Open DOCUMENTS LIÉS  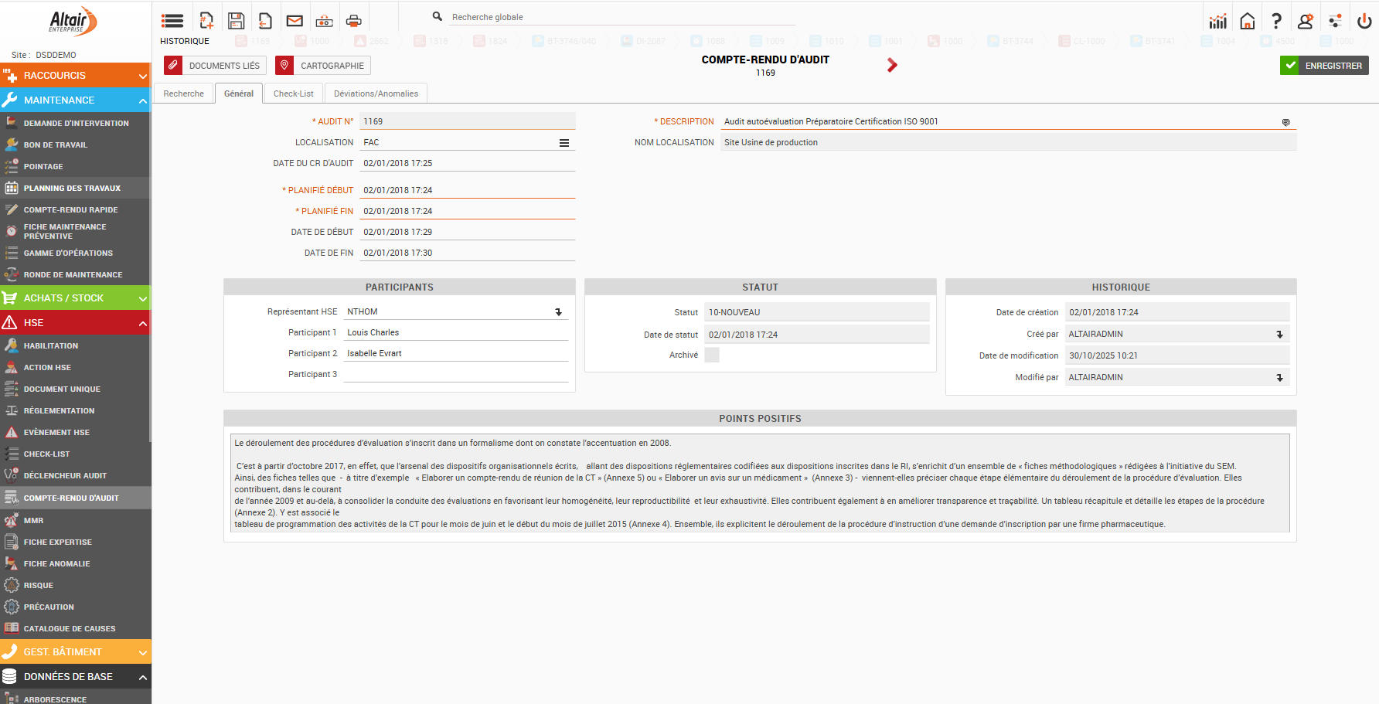(216, 66)
